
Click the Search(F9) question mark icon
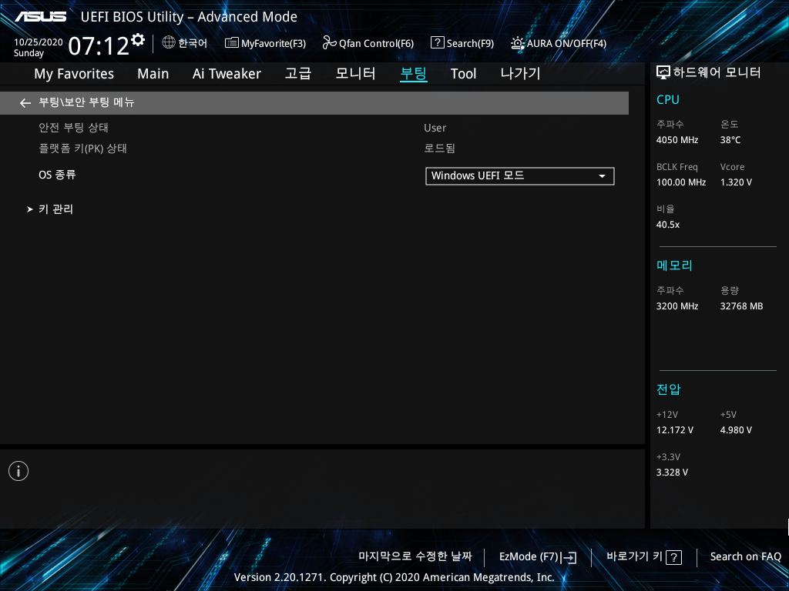click(438, 42)
